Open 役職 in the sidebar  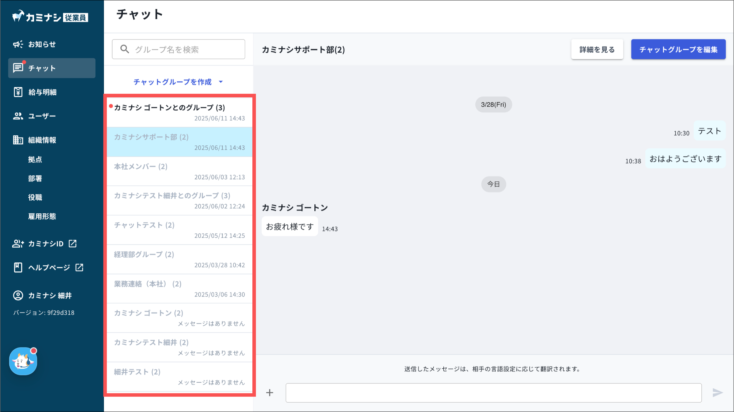(35, 197)
